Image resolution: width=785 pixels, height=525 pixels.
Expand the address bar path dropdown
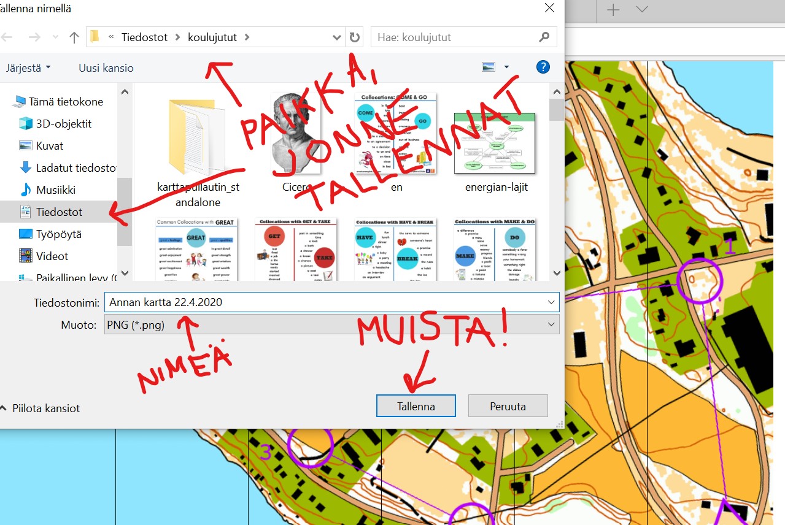point(336,37)
